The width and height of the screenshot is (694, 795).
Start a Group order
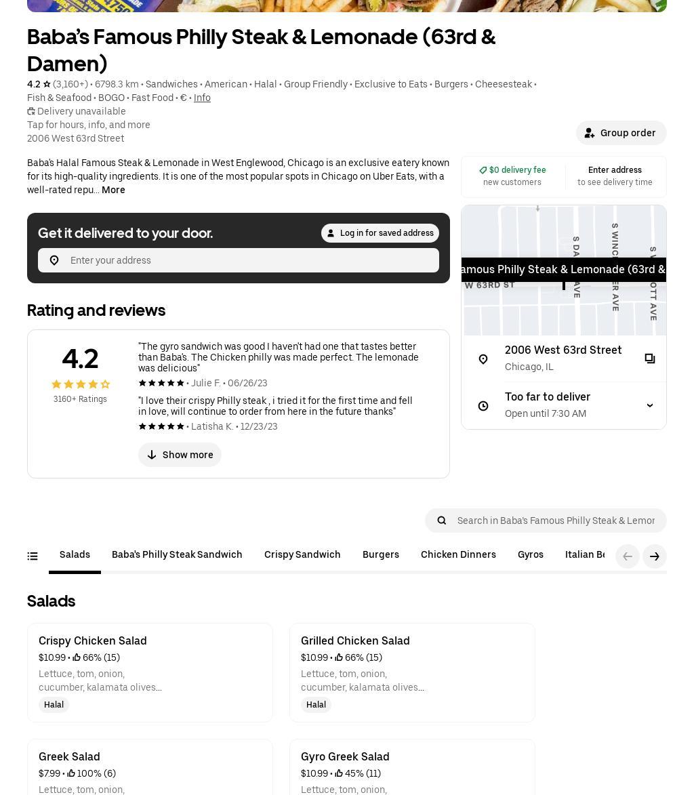click(x=621, y=133)
